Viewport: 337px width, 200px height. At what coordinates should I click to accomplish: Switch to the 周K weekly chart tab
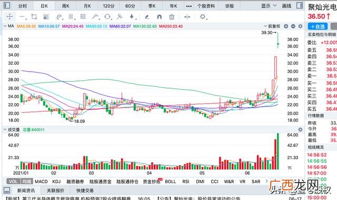pos(66,6)
